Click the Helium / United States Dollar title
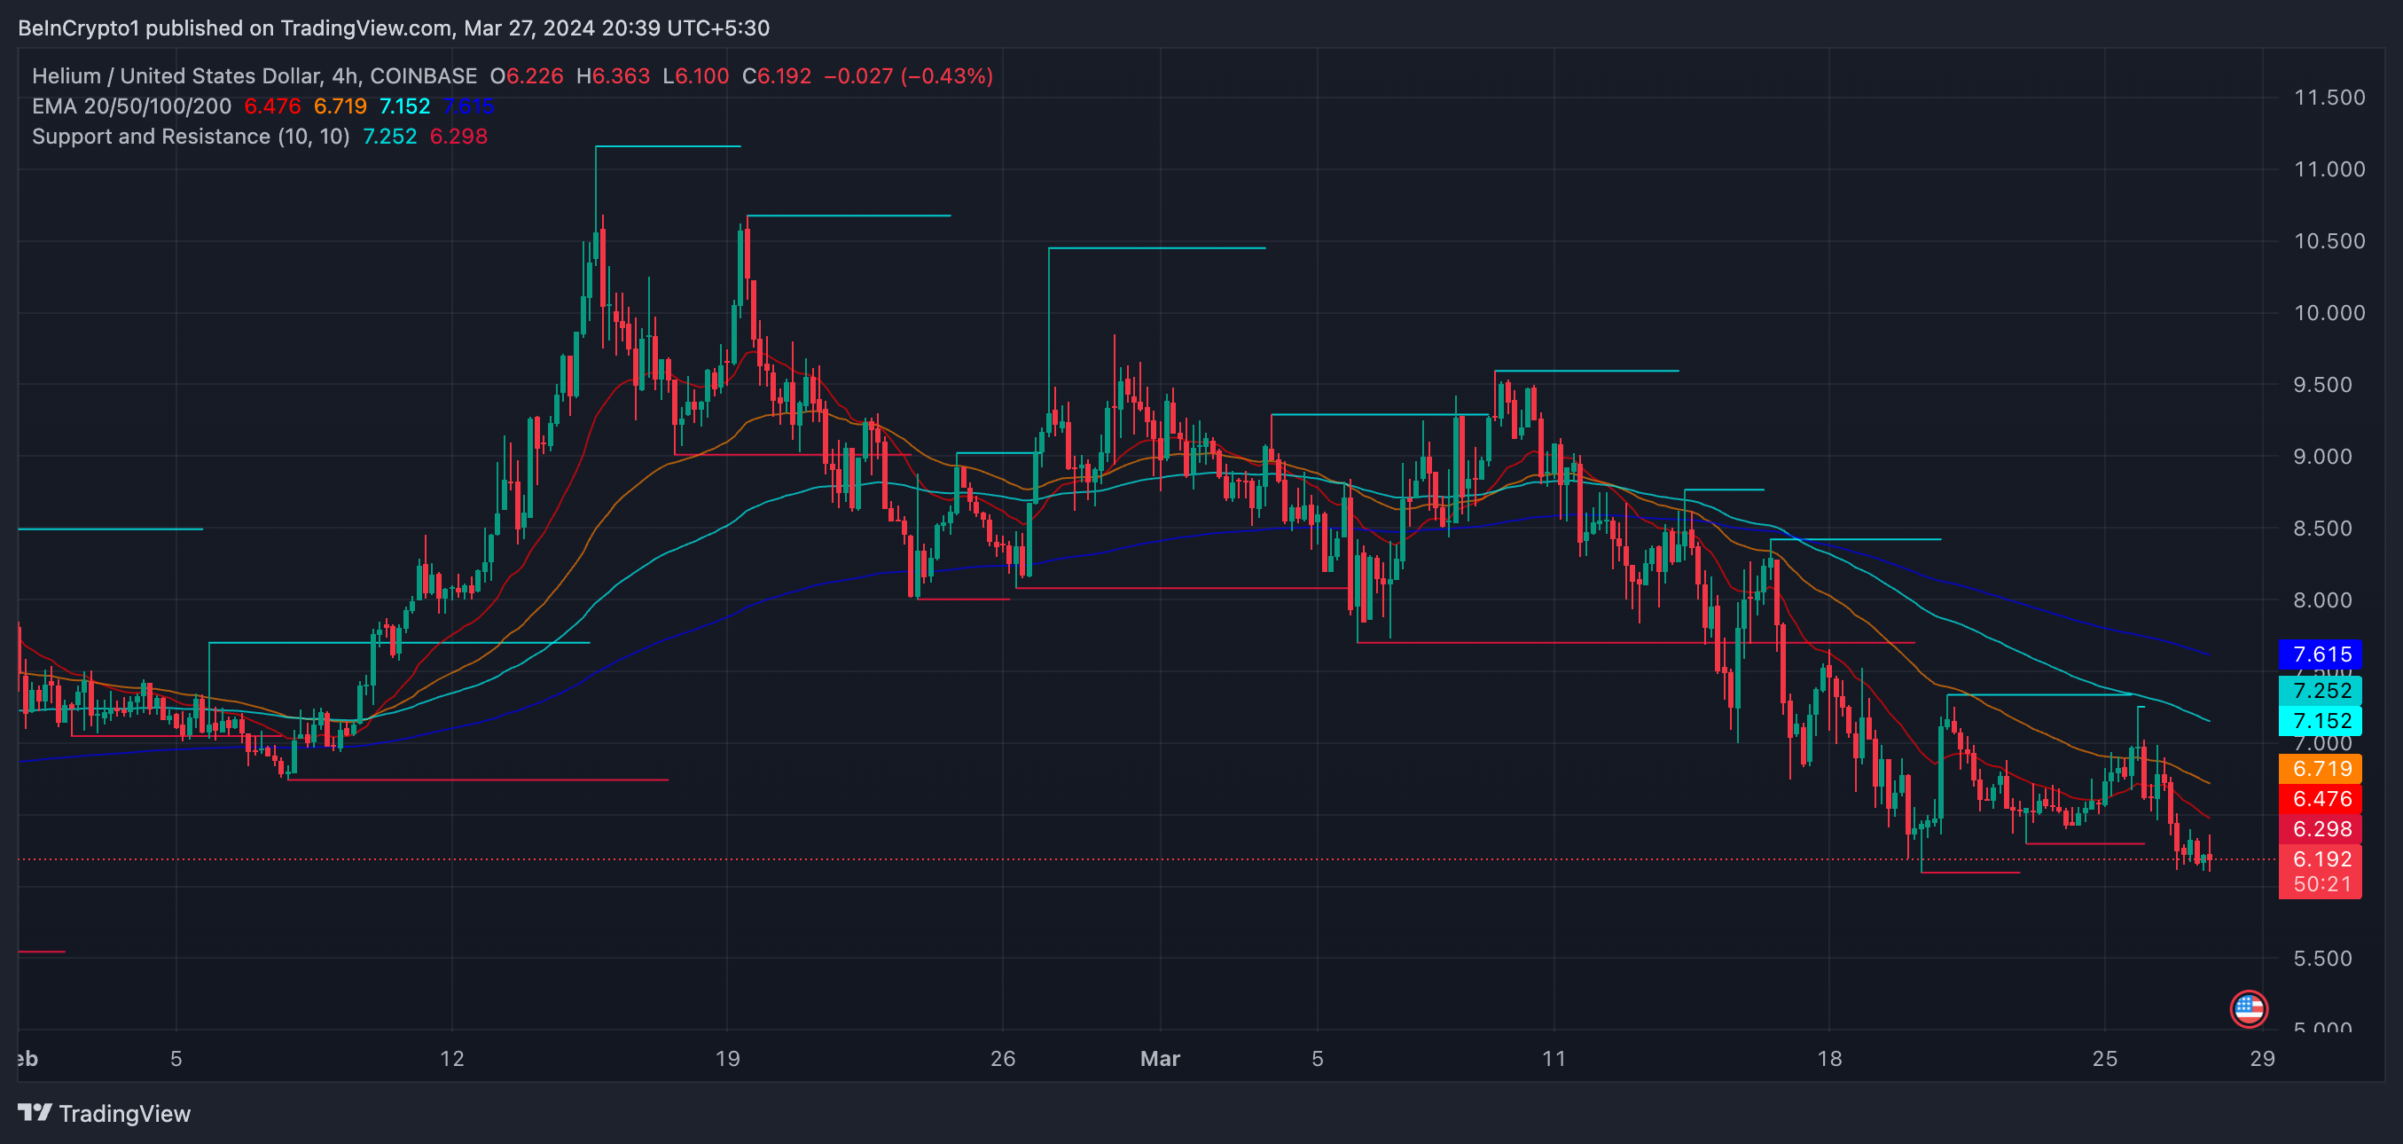2403x1144 pixels. pos(177,75)
